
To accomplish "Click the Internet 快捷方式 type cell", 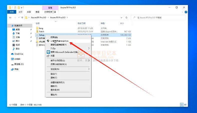I will coord(109,42).
